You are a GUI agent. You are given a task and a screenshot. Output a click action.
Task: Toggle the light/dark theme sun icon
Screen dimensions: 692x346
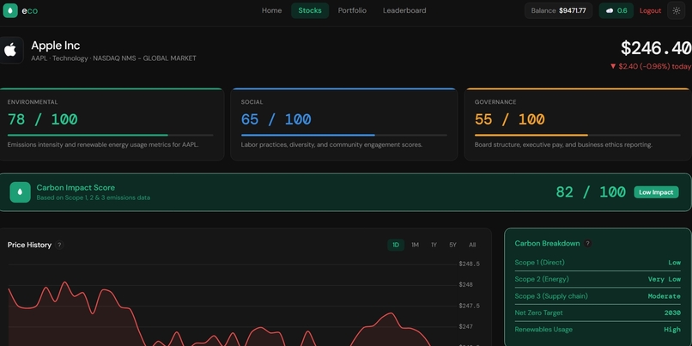tap(676, 10)
